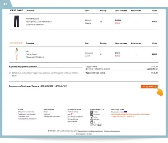Click the Промежуточная сумма label
Screen dimensions: 168x143
tap(95, 73)
